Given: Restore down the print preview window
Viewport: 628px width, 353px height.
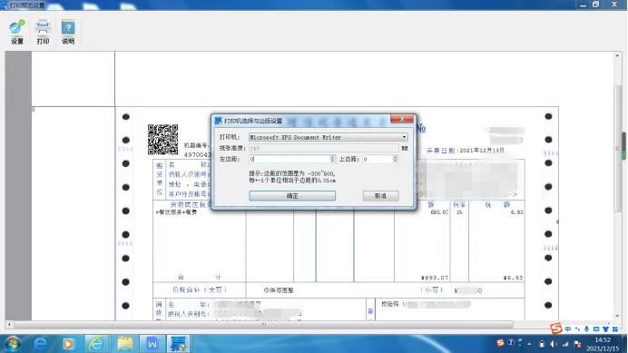Looking at the screenshot, I should (x=596, y=5).
